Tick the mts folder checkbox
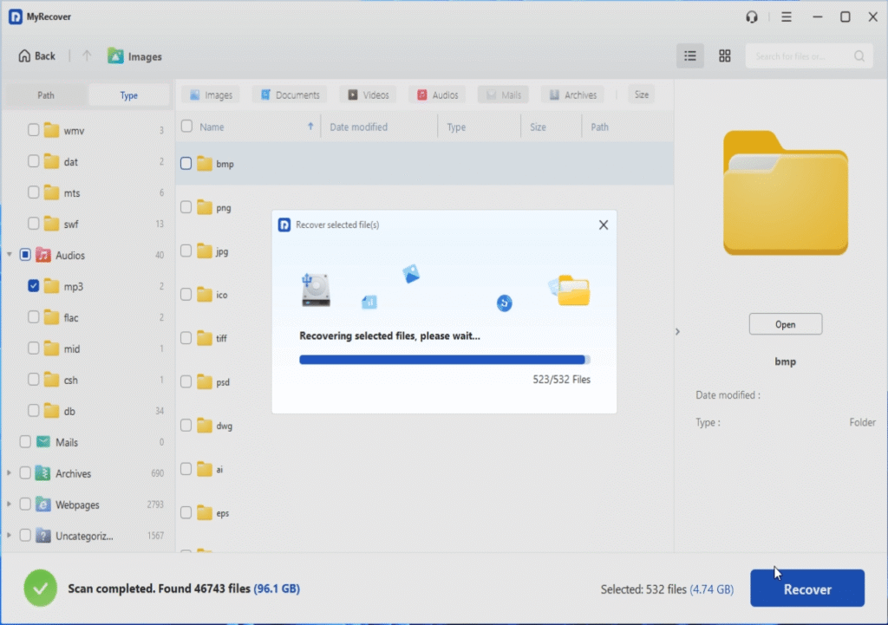This screenshot has height=625, width=888. 34,192
